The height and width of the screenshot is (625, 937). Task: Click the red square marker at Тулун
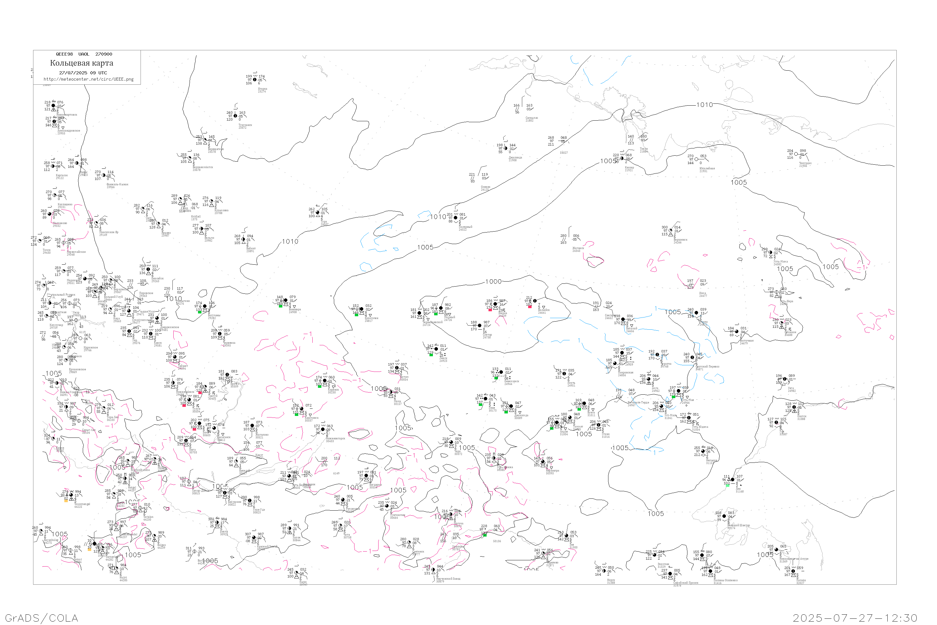[184, 405]
